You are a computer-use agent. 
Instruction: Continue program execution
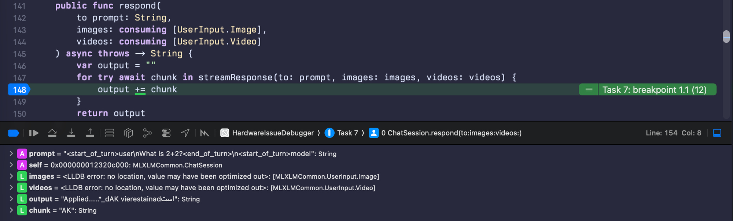coord(34,133)
